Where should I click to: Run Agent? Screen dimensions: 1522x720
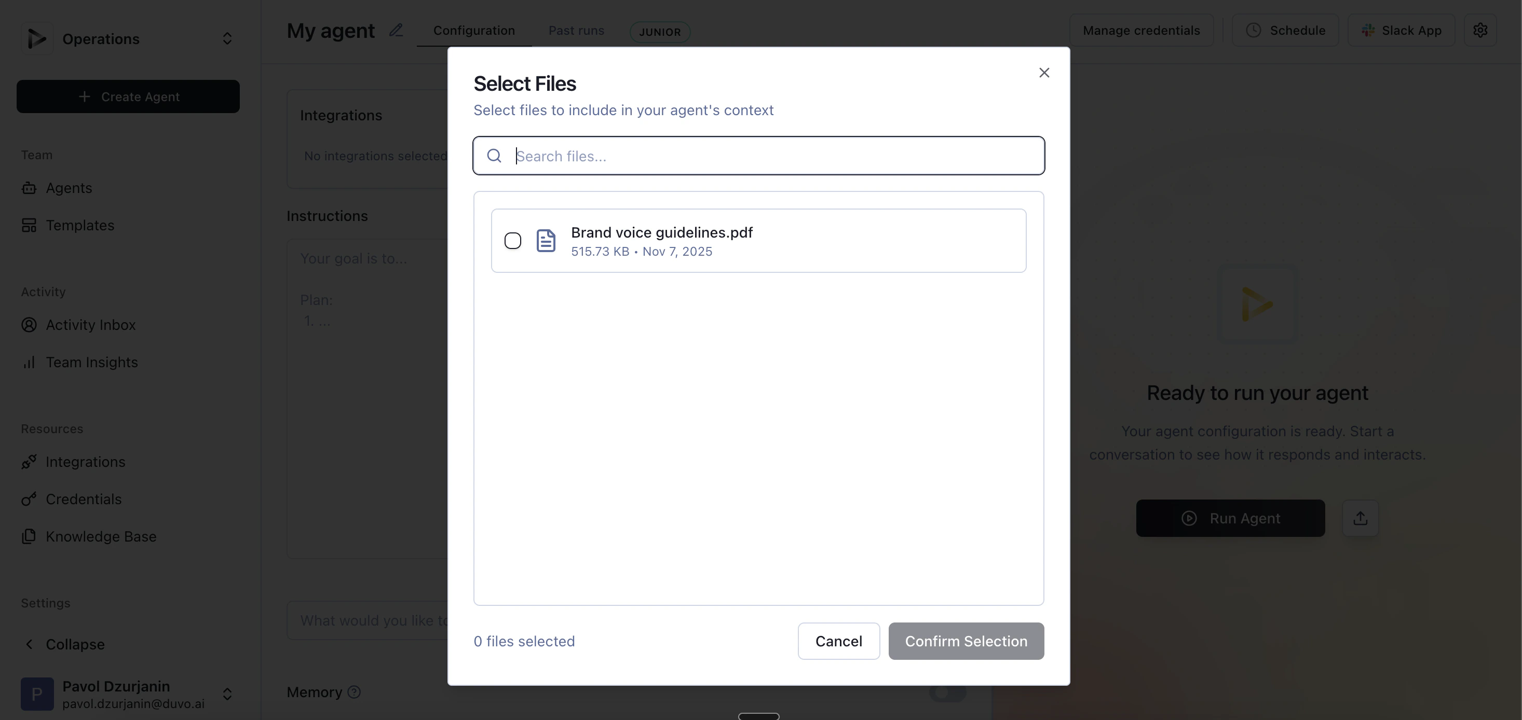coord(1230,518)
